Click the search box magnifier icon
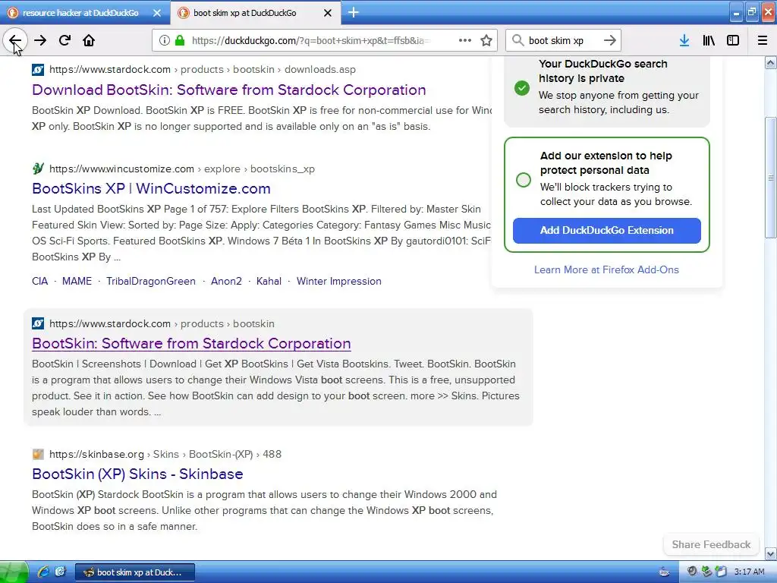 (517, 40)
